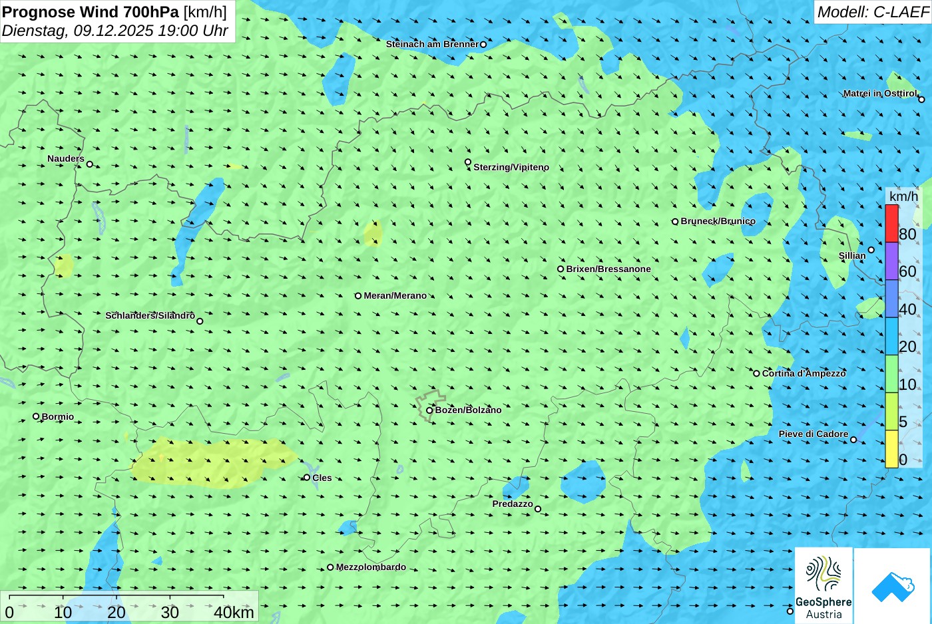Click the Sillian location marker
932x624 pixels.
click(871, 250)
